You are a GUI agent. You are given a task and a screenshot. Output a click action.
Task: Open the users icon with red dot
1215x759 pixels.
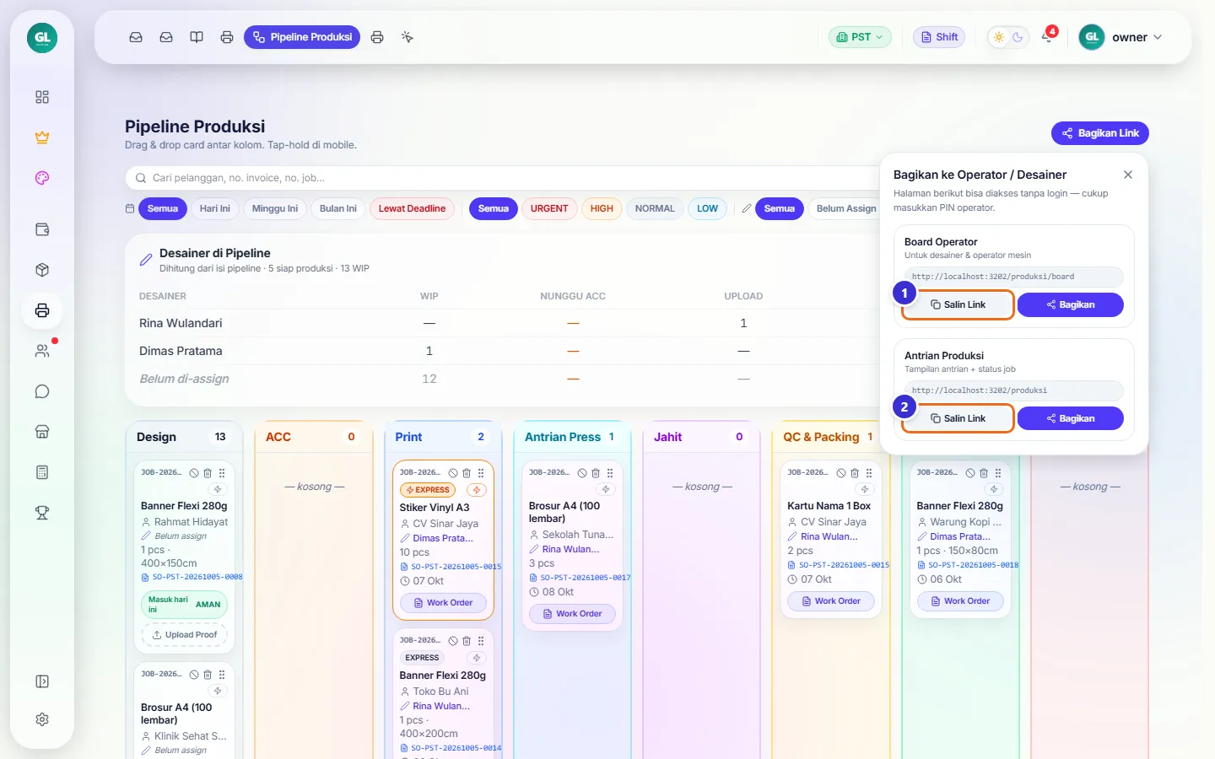(42, 351)
